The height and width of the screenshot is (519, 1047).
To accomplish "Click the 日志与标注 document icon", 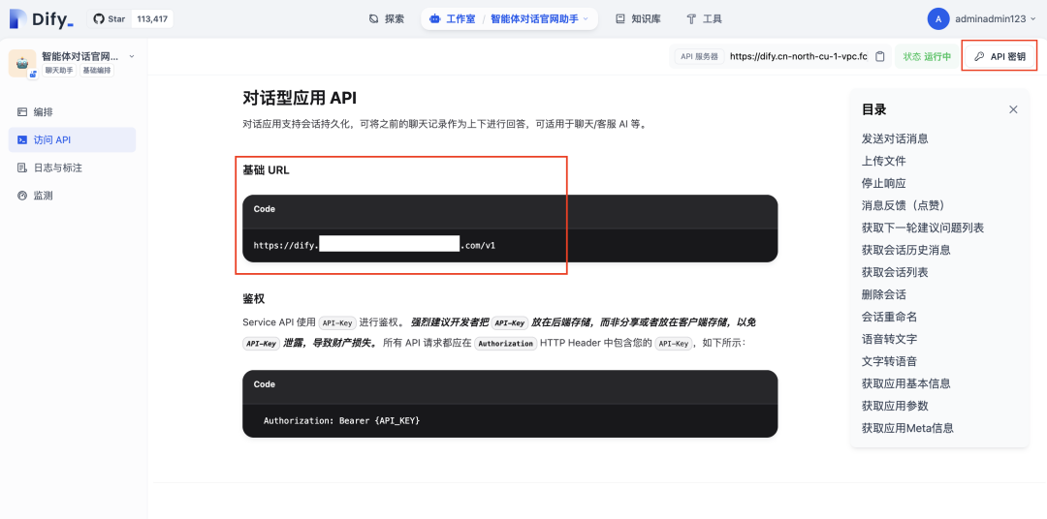I will 22,168.
